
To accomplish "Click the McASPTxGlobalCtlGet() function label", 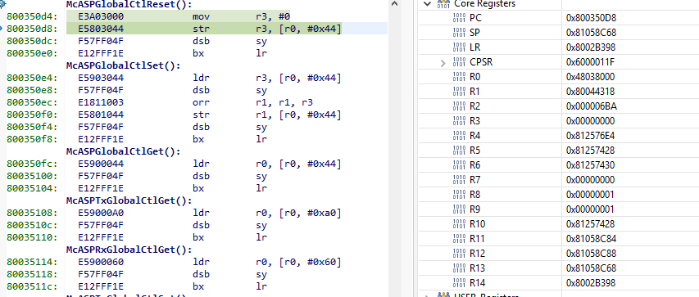I will (129, 200).
